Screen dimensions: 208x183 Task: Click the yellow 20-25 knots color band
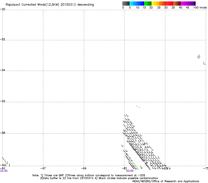pyautogui.click(x=155, y=3)
